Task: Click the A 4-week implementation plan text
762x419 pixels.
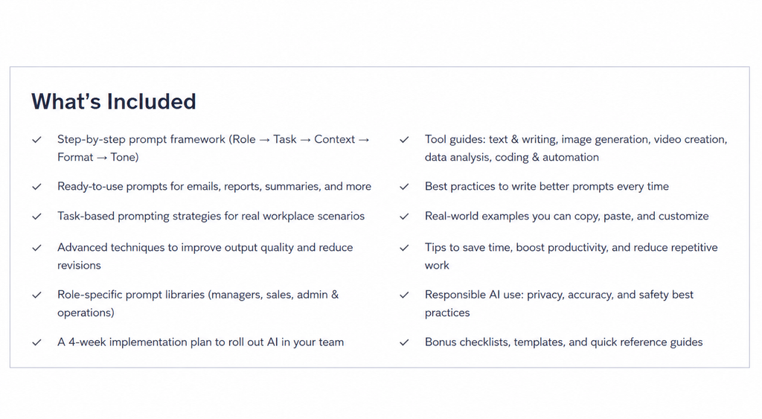Action: point(201,342)
